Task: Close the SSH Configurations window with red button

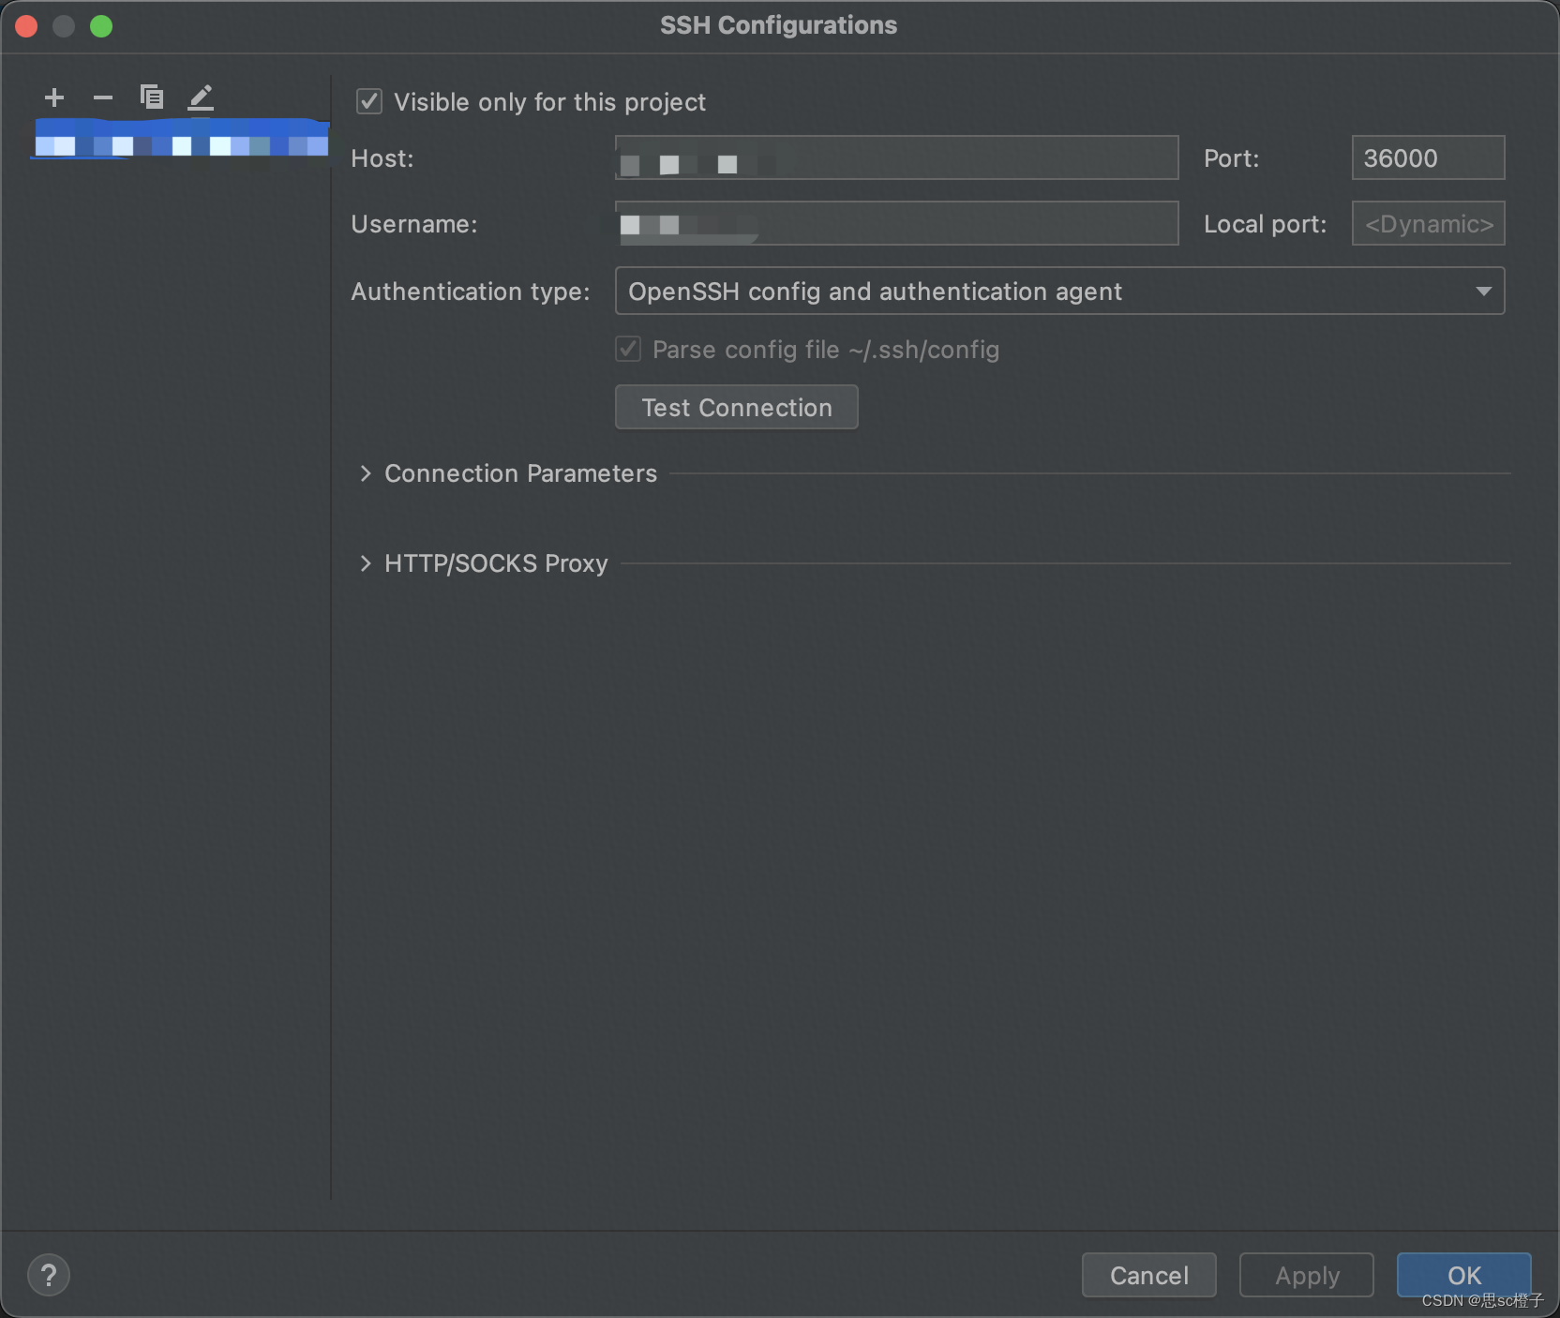Action: (x=26, y=26)
